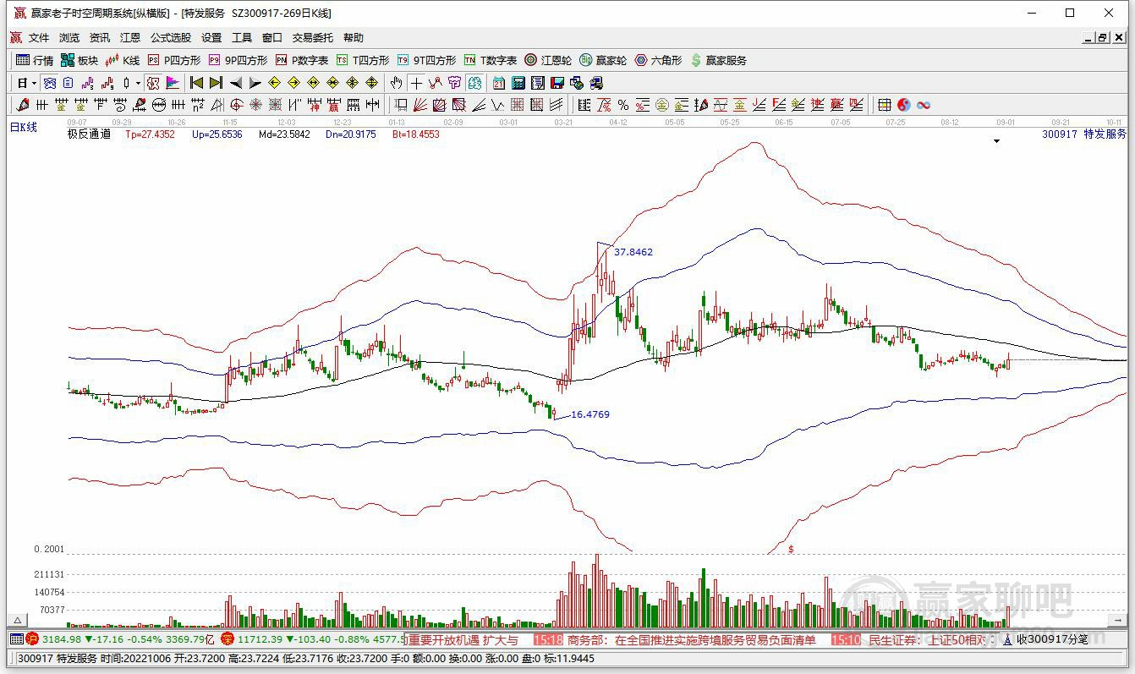
Task: Open the calculator icon in toolbar
Action: tap(518, 83)
